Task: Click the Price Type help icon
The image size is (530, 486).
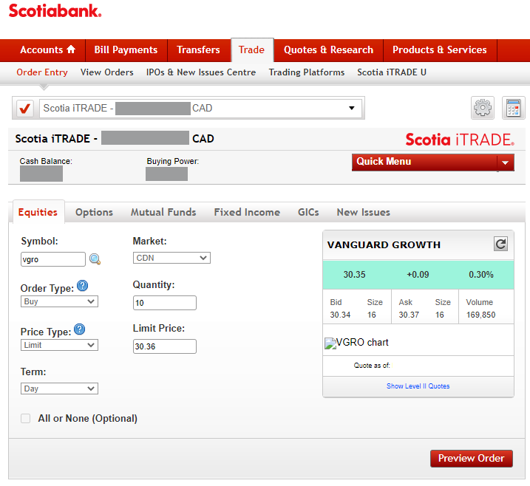Action: tap(80, 330)
